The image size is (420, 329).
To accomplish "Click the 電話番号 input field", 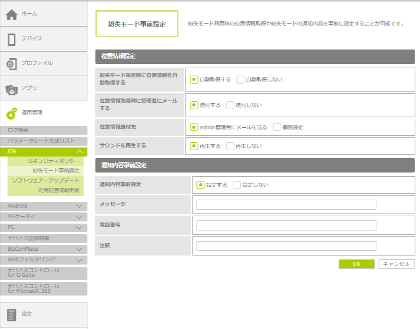I will click(286, 225).
